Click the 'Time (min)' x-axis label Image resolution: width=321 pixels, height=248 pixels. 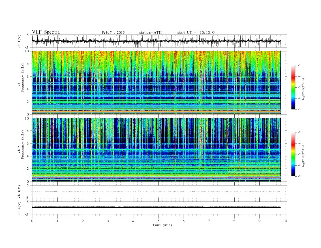coord(162,225)
